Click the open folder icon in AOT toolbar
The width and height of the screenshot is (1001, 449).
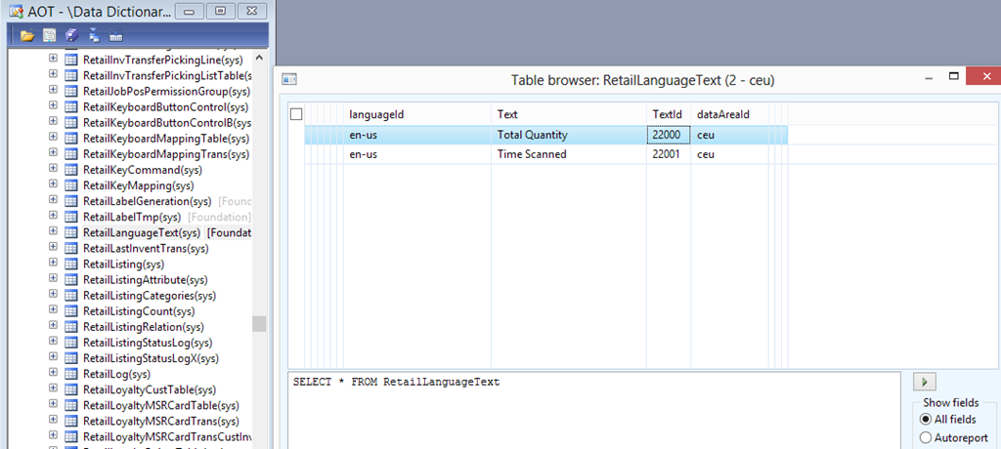(x=26, y=36)
